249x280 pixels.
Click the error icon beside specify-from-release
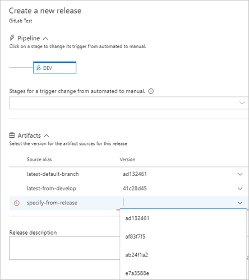click(x=17, y=203)
